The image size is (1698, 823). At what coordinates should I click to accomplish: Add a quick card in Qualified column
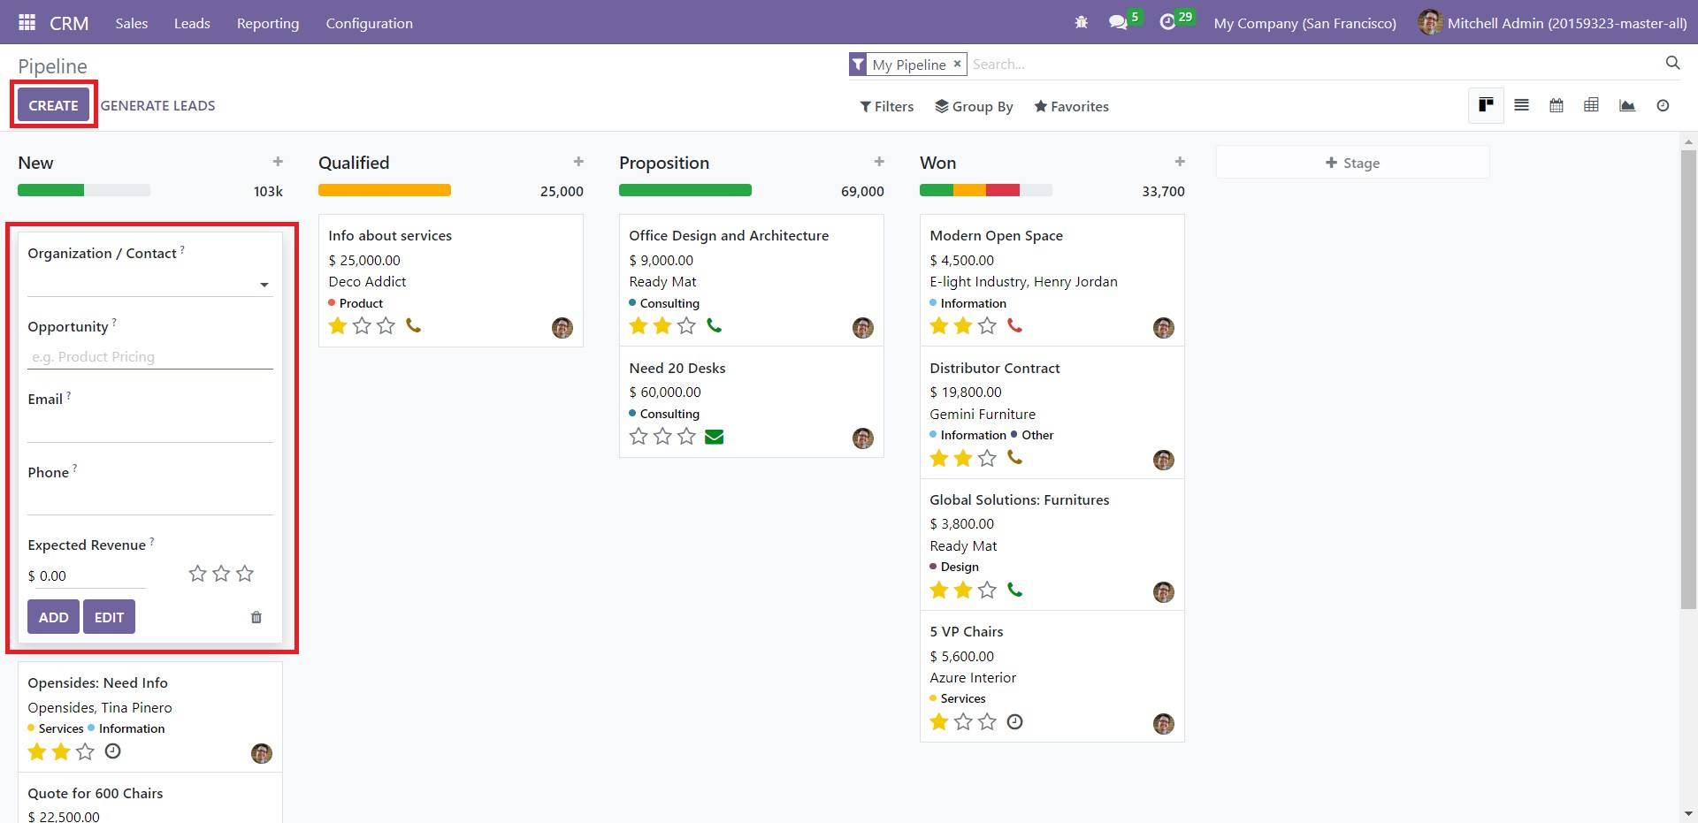pyautogui.click(x=578, y=162)
